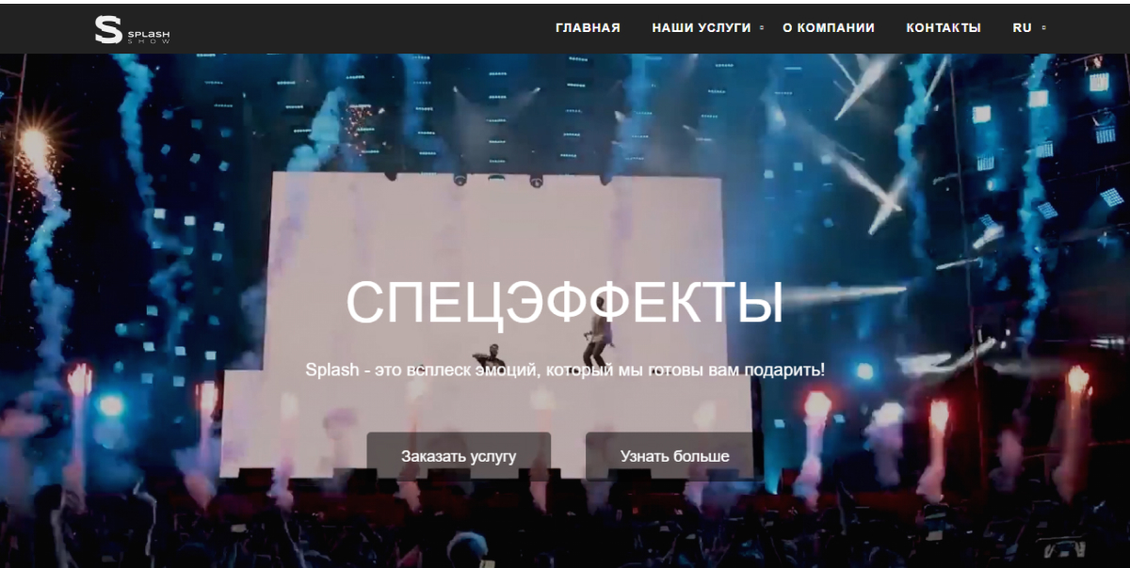Go to the О КОМПАНИИ page

click(829, 28)
